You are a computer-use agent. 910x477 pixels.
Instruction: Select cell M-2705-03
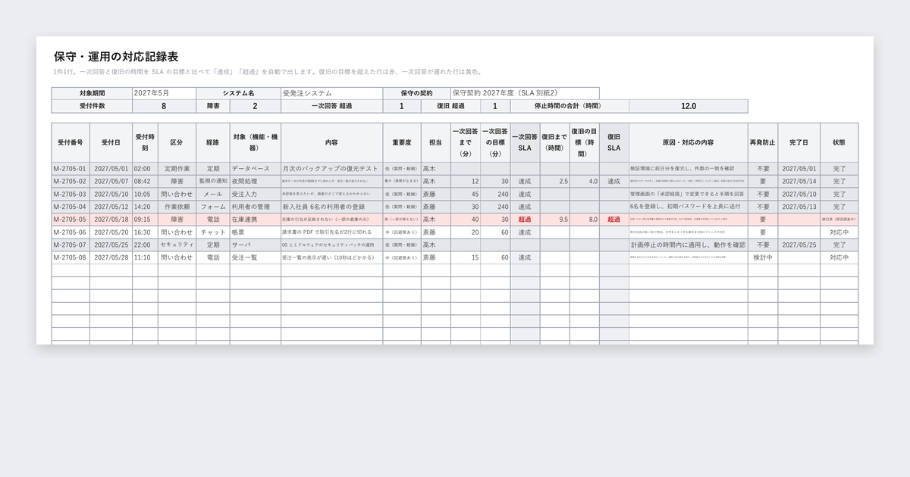click(71, 194)
